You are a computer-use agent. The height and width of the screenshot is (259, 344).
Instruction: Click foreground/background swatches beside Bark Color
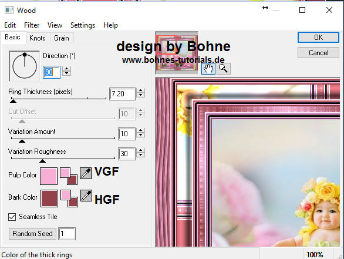tap(69, 199)
